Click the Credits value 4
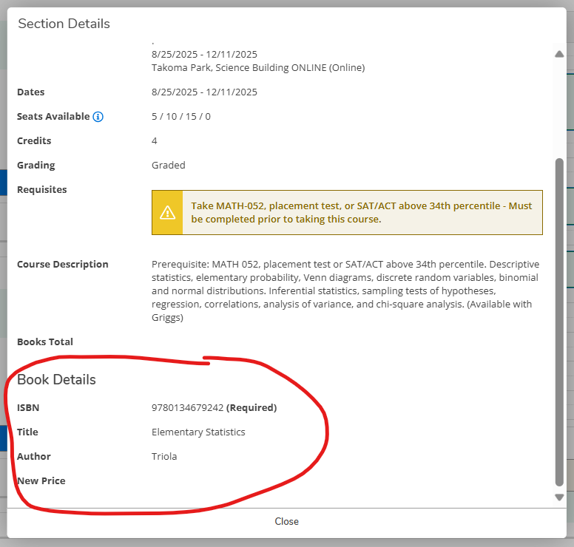Screen dimensions: 574x547 (155, 141)
